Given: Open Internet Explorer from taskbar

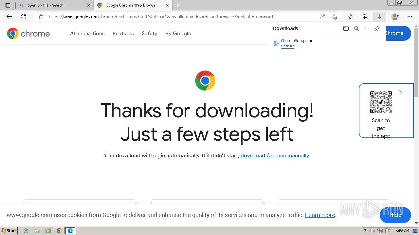Looking at the screenshot, I should pyautogui.click(x=26, y=231).
